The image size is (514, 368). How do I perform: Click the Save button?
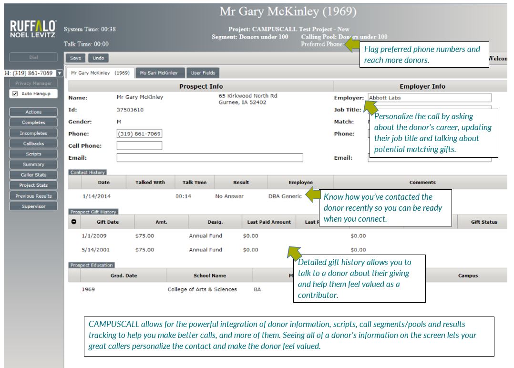coord(75,58)
